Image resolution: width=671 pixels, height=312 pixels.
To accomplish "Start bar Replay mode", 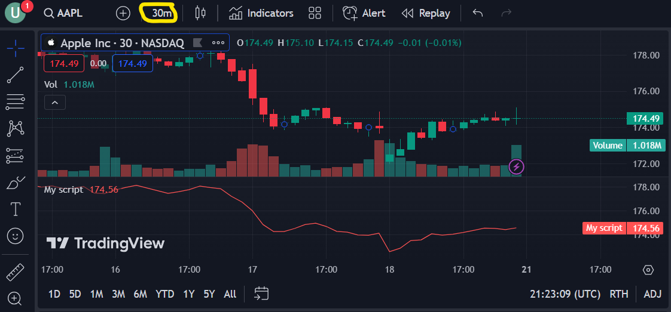I will [x=426, y=13].
